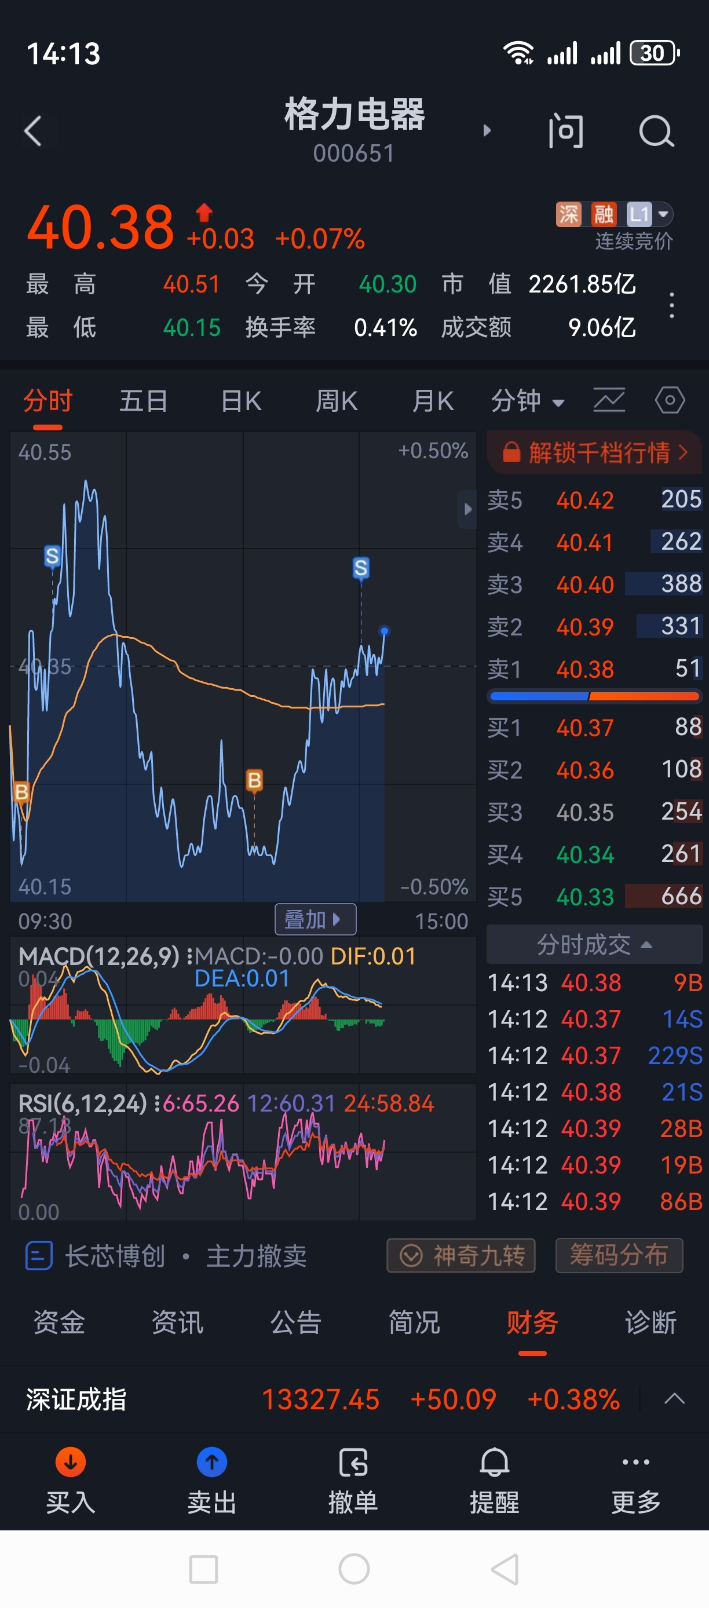This screenshot has height=1608, width=709.
Task: Tap 买1 row at 40.37
Action: point(594,727)
